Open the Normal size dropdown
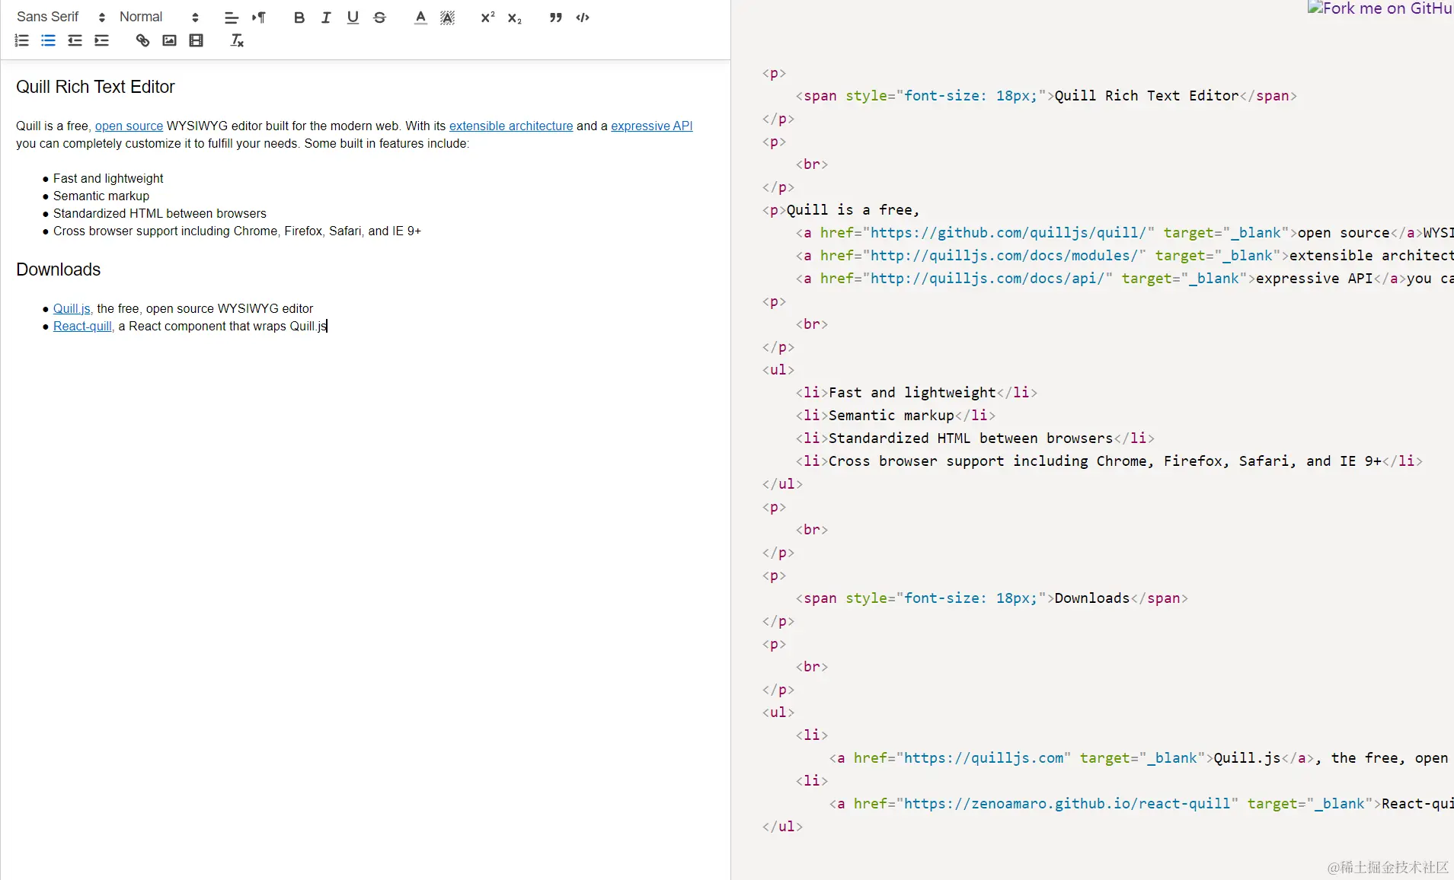The image size is (1454, 880). tap(159, 17)
